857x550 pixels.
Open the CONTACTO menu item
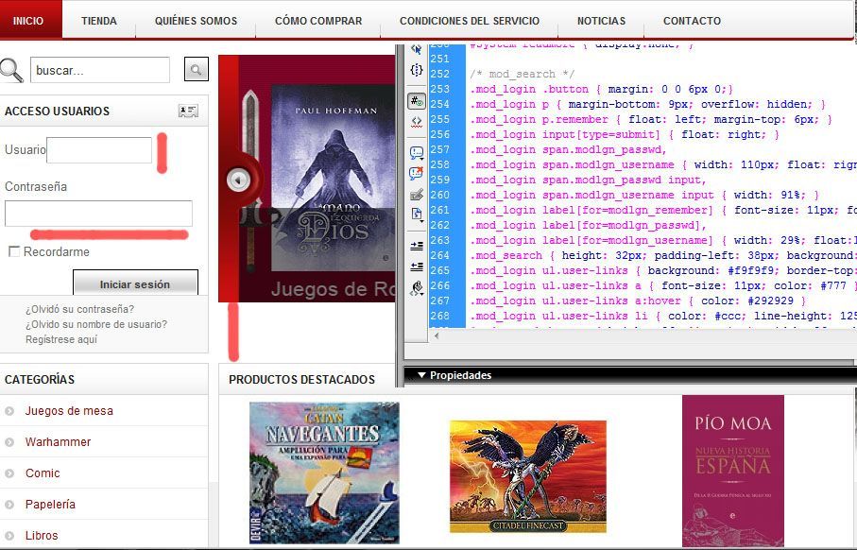[x=692, y=21]
